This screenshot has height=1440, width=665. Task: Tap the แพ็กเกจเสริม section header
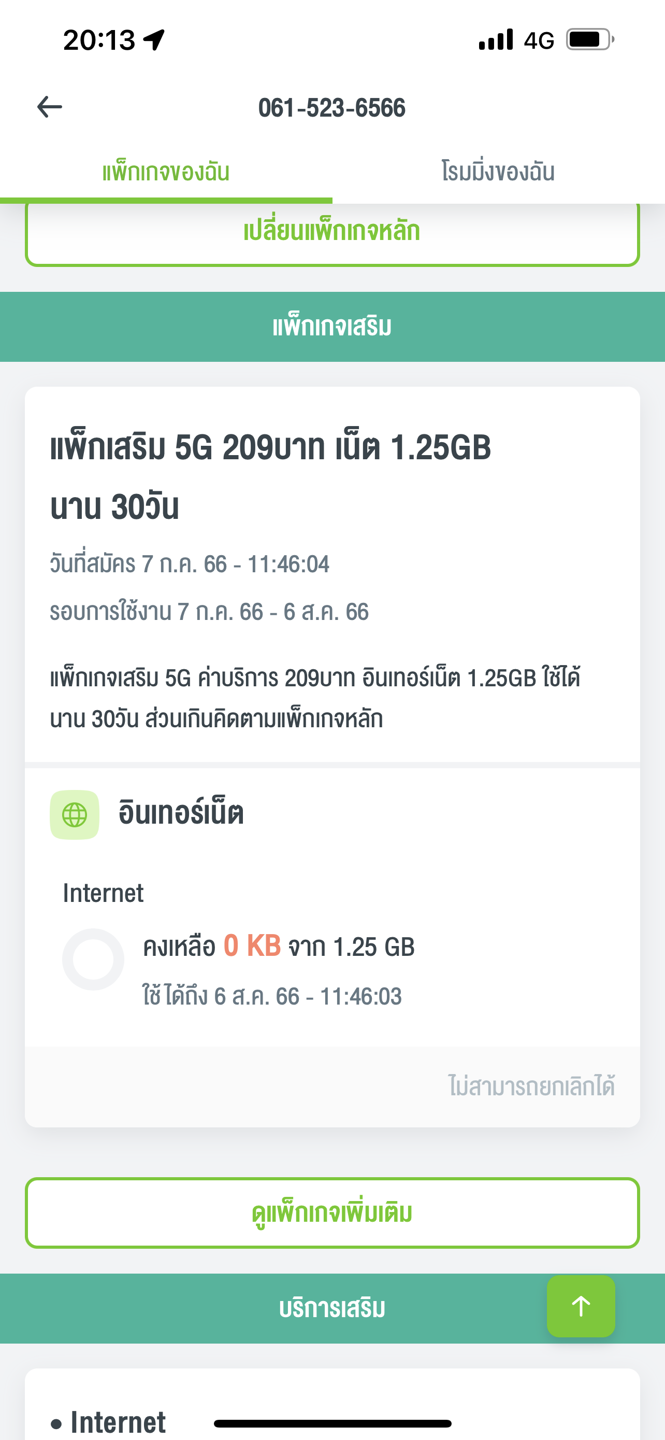point(332,327)
